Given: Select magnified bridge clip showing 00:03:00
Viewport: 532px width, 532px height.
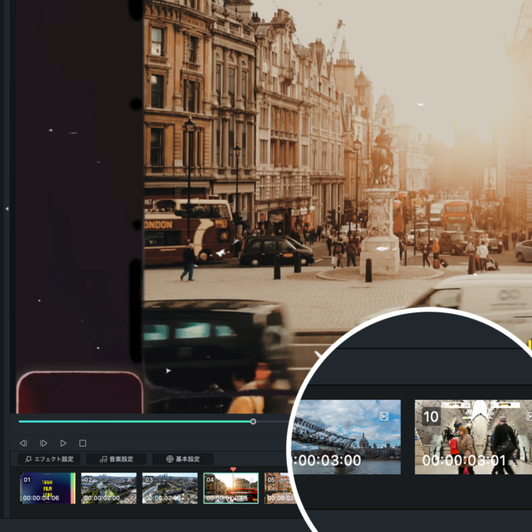Looking at the screenshot, I should [346, 437].
